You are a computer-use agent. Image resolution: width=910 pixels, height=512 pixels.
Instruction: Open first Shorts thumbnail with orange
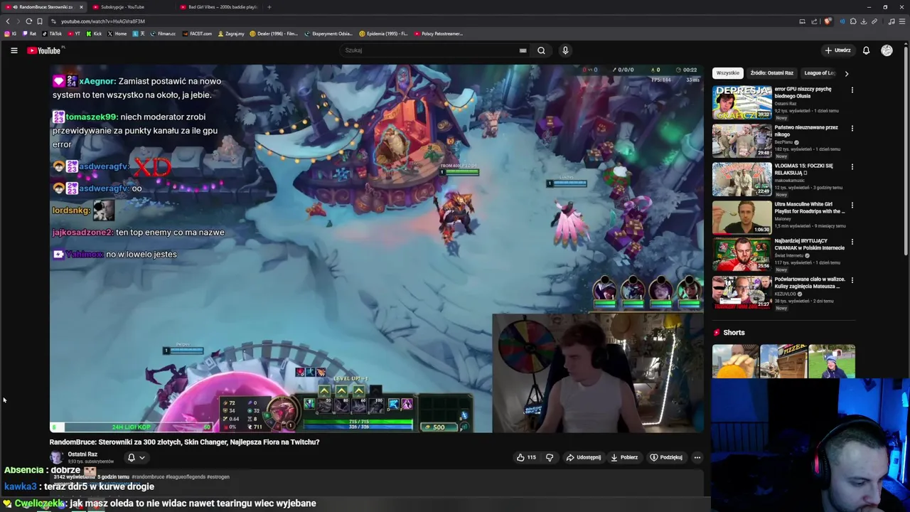click(x=735, y=361)
